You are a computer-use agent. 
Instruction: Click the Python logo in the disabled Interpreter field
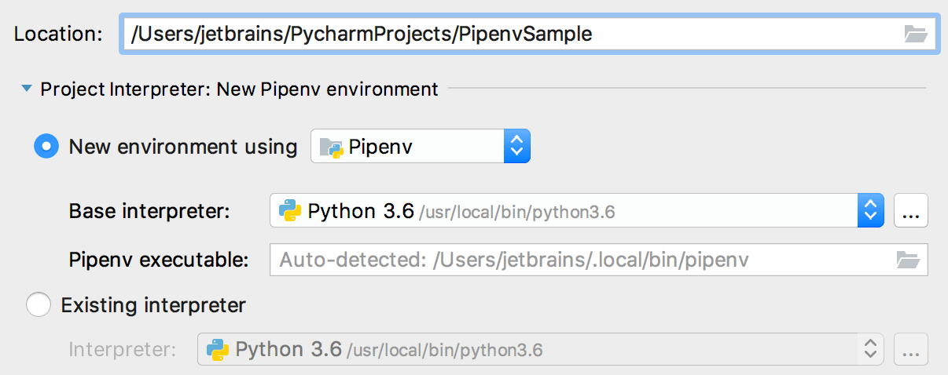pos(218,349)
